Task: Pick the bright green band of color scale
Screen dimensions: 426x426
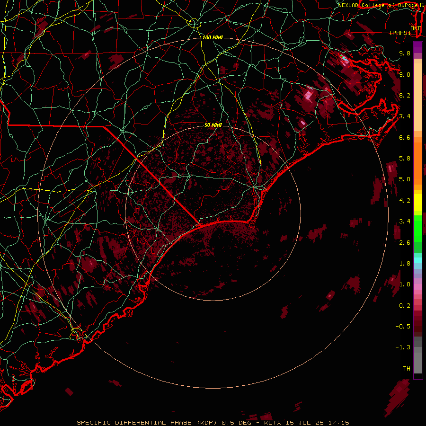Action: coord(418,229)
